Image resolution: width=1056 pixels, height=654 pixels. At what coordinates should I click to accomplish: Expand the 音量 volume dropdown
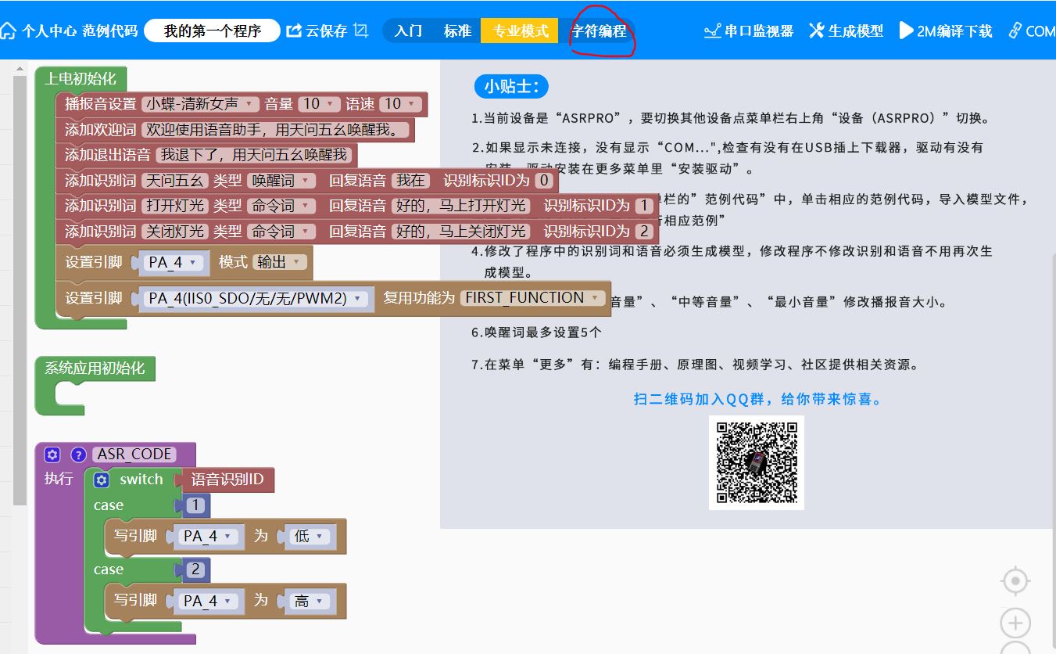(319, 103)
